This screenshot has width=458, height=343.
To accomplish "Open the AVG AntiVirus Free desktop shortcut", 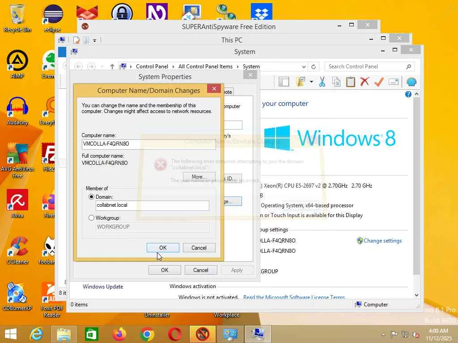I will [17, 161].
